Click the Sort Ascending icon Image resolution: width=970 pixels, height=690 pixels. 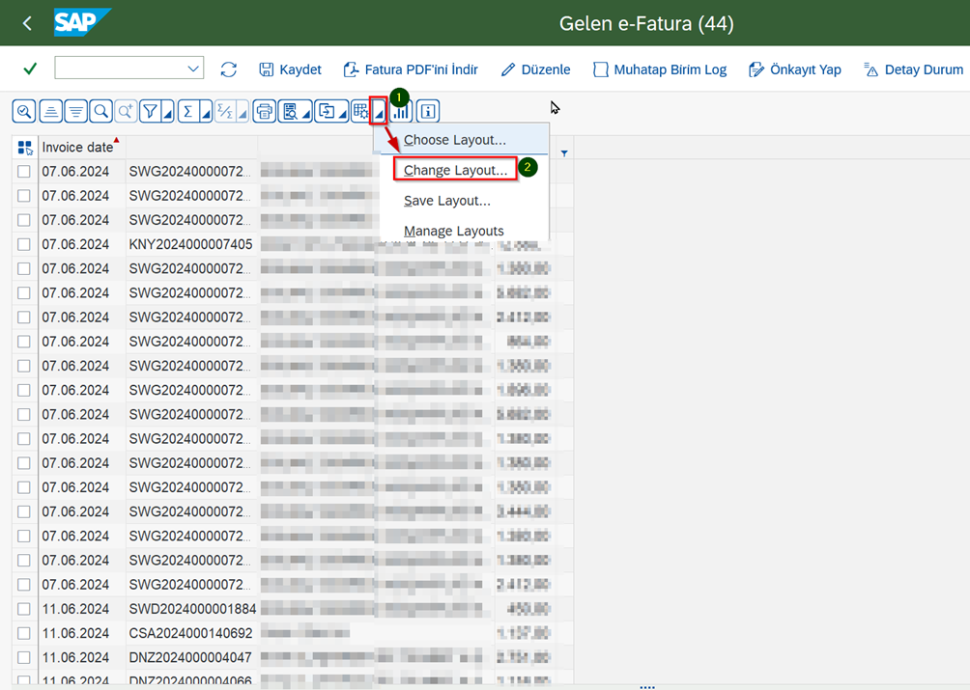tap(50, 111)
